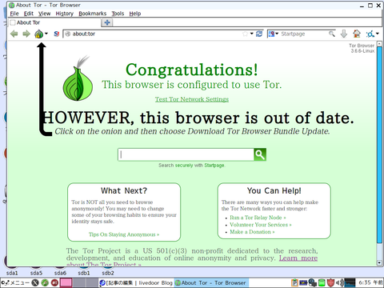
Task: Open Tips On Staying Anonymous link
Action: click(x=124, y=234)
